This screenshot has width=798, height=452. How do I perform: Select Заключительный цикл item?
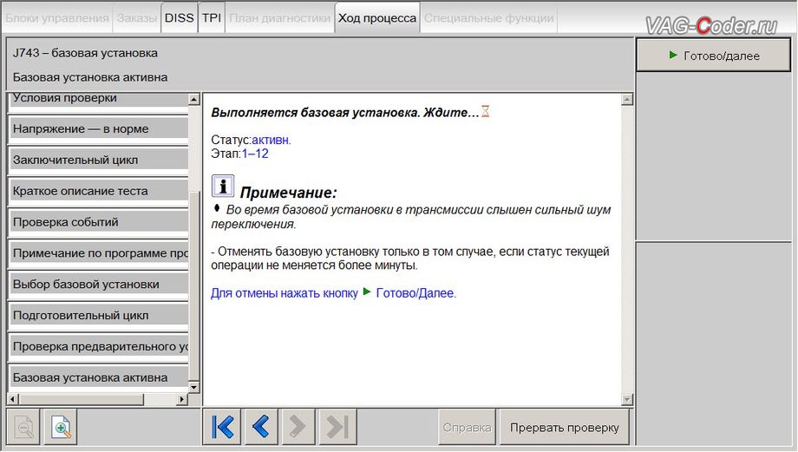(x=98, y=160)
